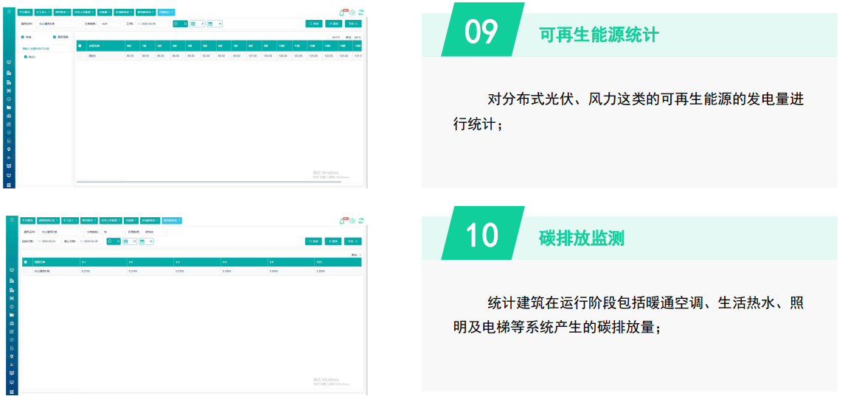842x396 pixels.
Task: Open building name dropdown in renewable energy screen
Action: 60,24
